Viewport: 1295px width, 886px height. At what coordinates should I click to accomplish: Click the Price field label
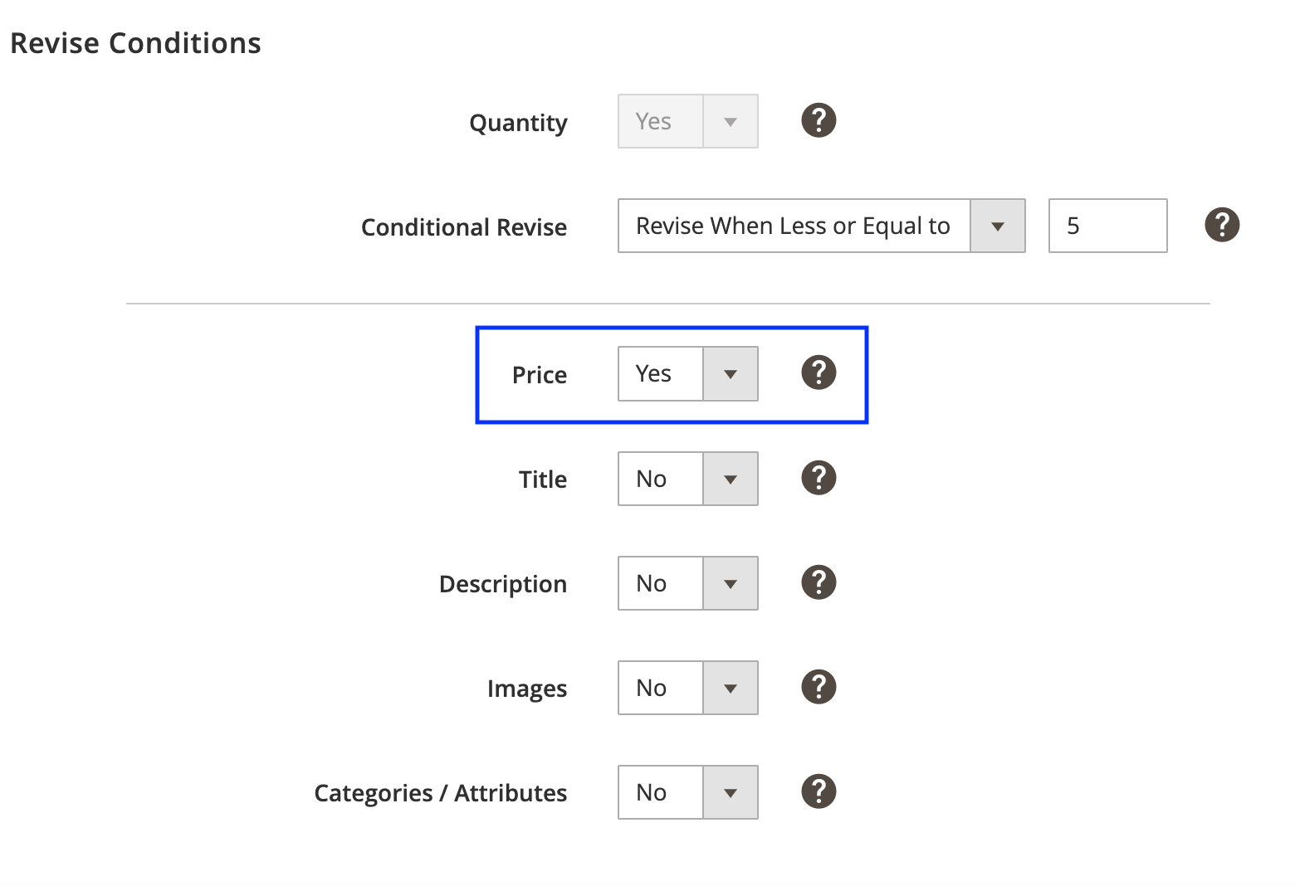pyautogui.click(x=539, y=375)
